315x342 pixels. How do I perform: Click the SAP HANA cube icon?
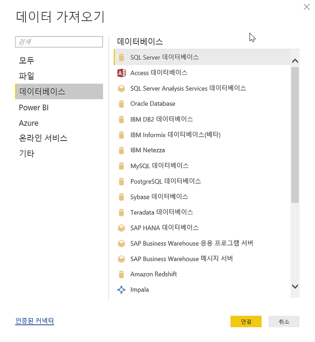click(x=121, y=228)
